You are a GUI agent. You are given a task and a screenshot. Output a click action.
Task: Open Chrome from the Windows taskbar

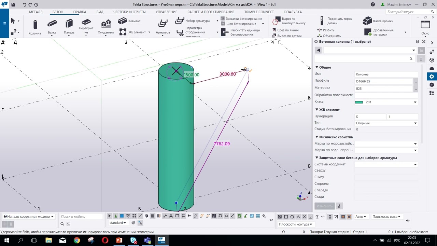[x=76, y=240]
